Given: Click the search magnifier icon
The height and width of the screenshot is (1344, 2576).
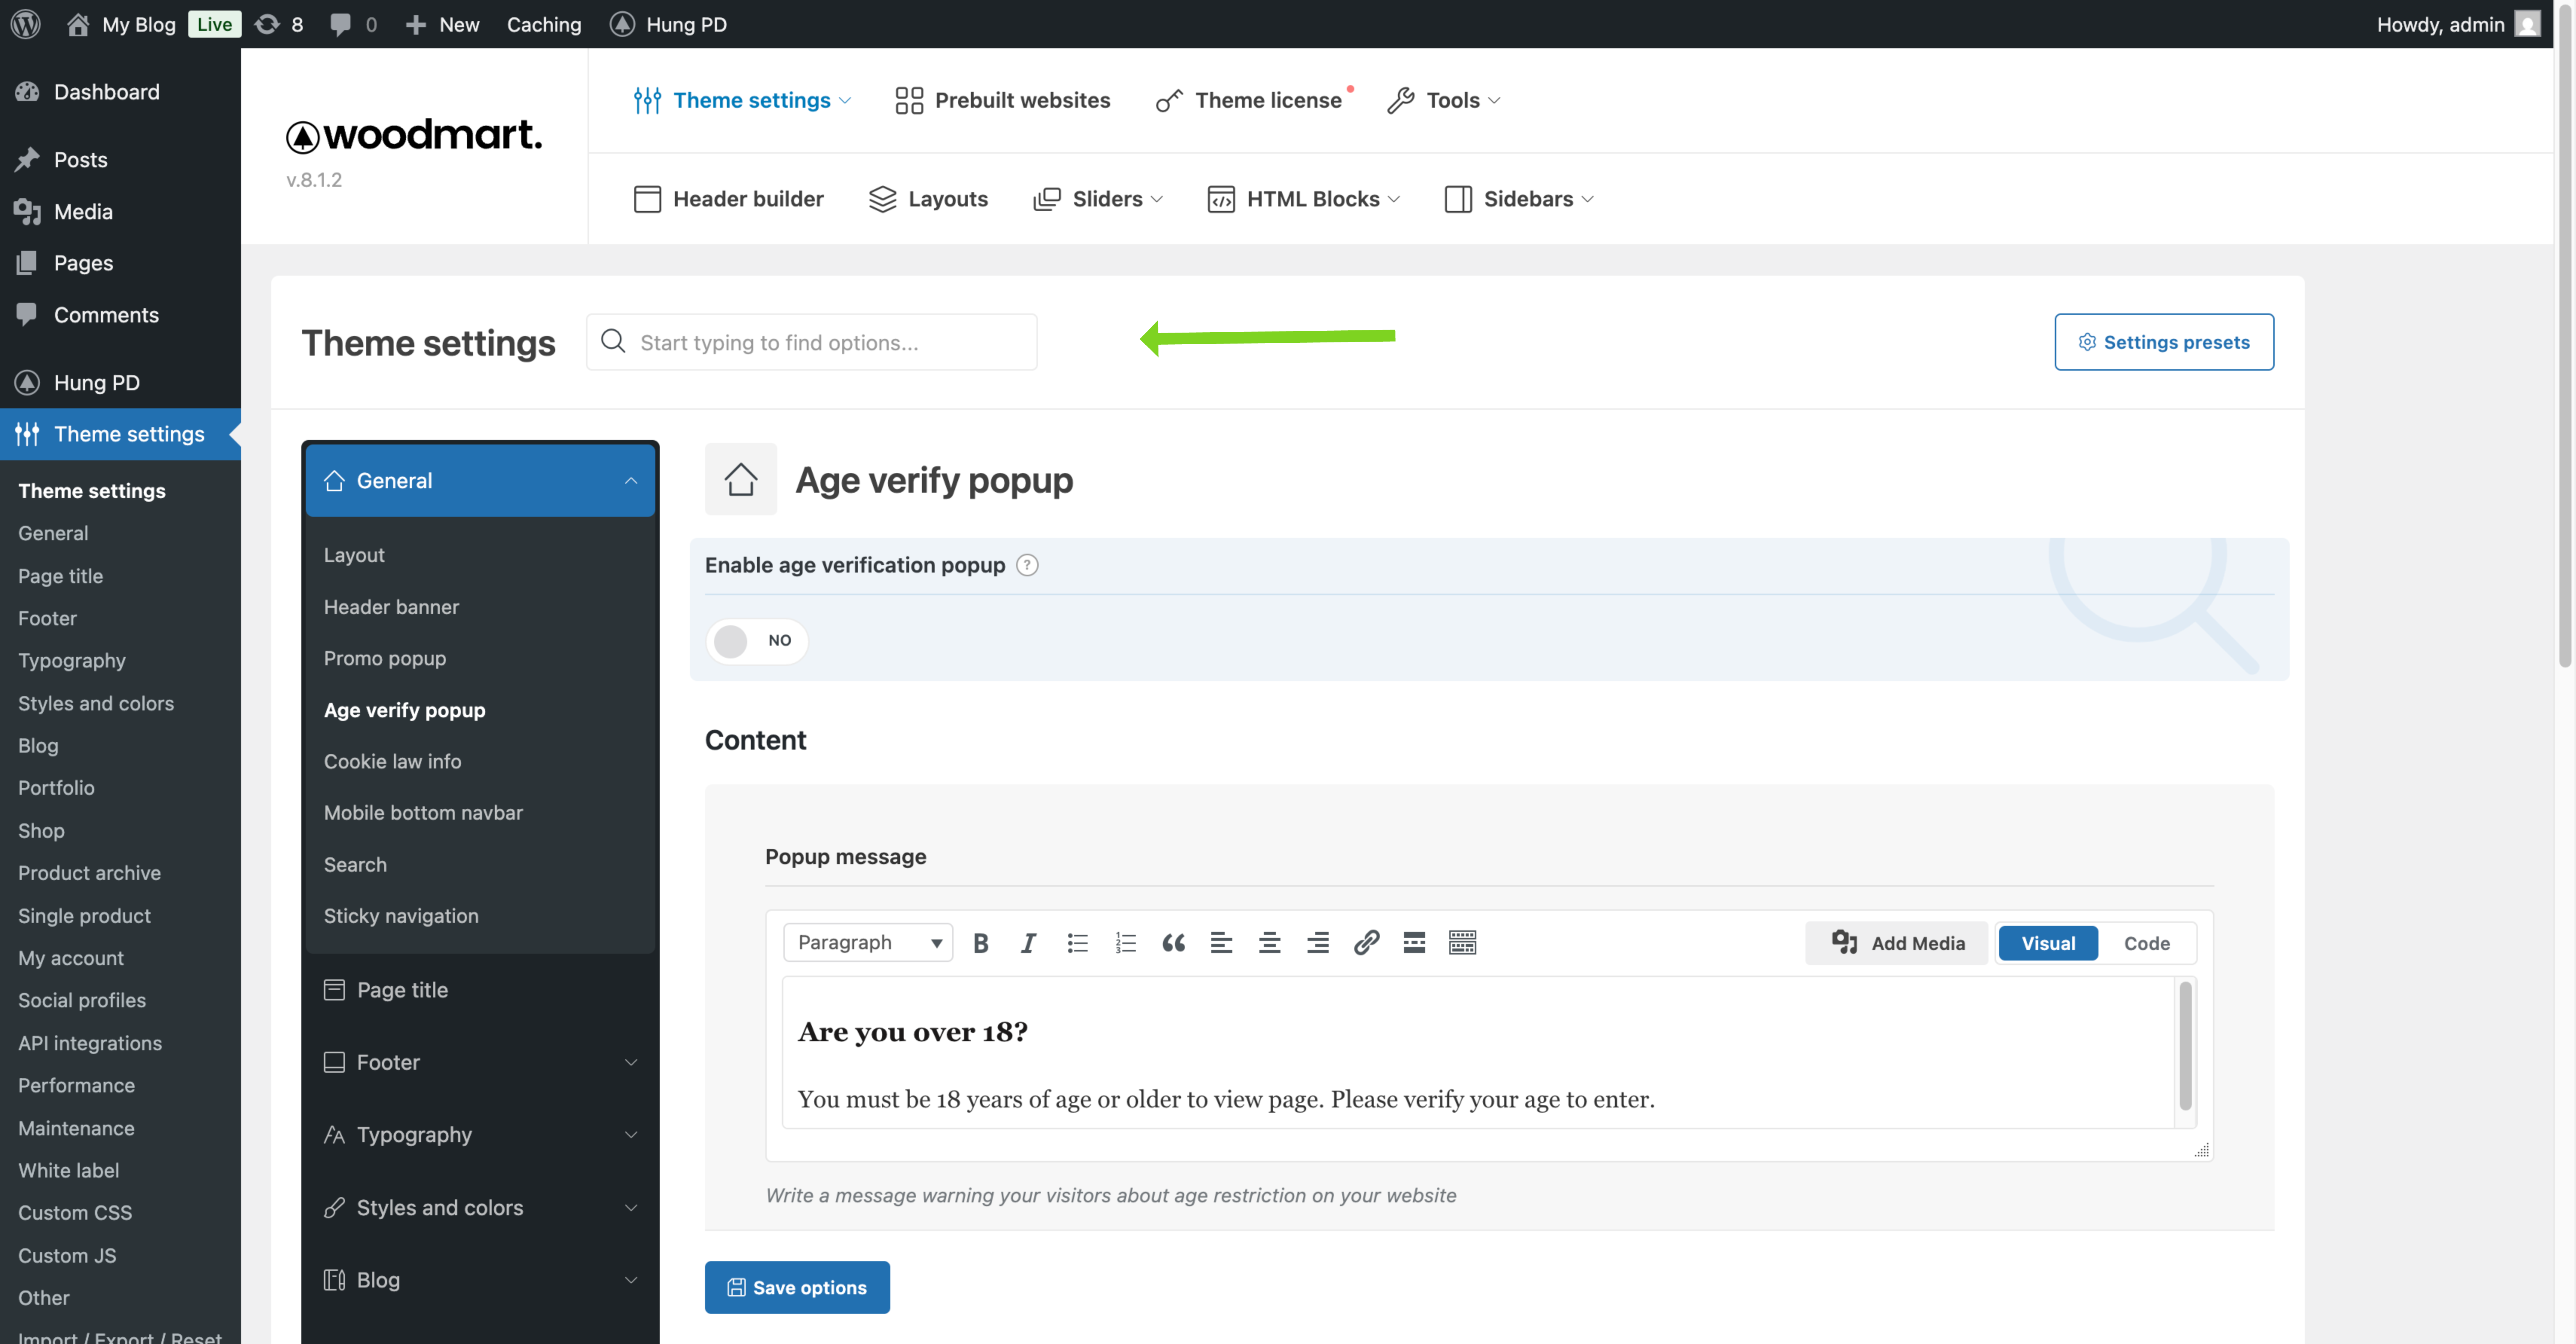Looking at the screenshot, I should [613, 341].
